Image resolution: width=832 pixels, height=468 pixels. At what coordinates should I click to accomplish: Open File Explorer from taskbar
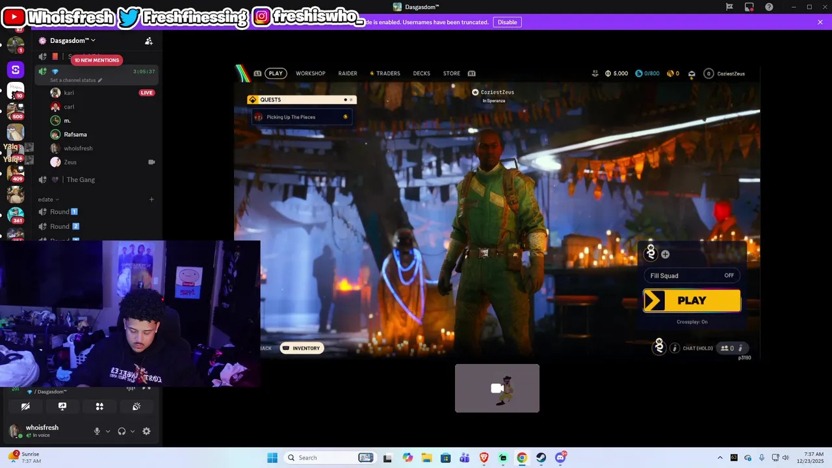(x=426, y=458)
